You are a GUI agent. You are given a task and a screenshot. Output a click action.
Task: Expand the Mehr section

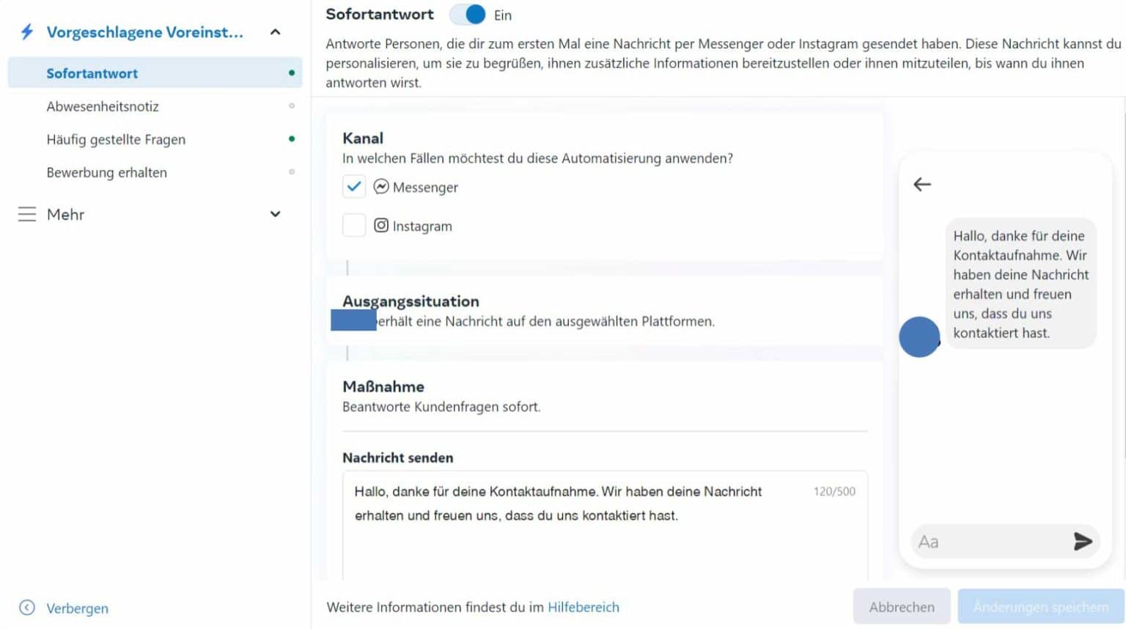(275, 213)
